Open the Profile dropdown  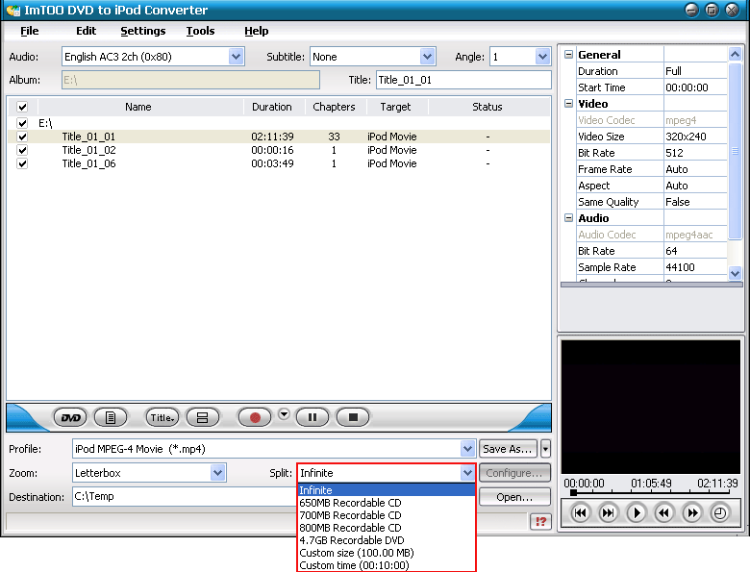[467, 449]
